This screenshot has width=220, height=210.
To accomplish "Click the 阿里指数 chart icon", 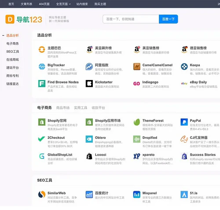I will [89, 66].
